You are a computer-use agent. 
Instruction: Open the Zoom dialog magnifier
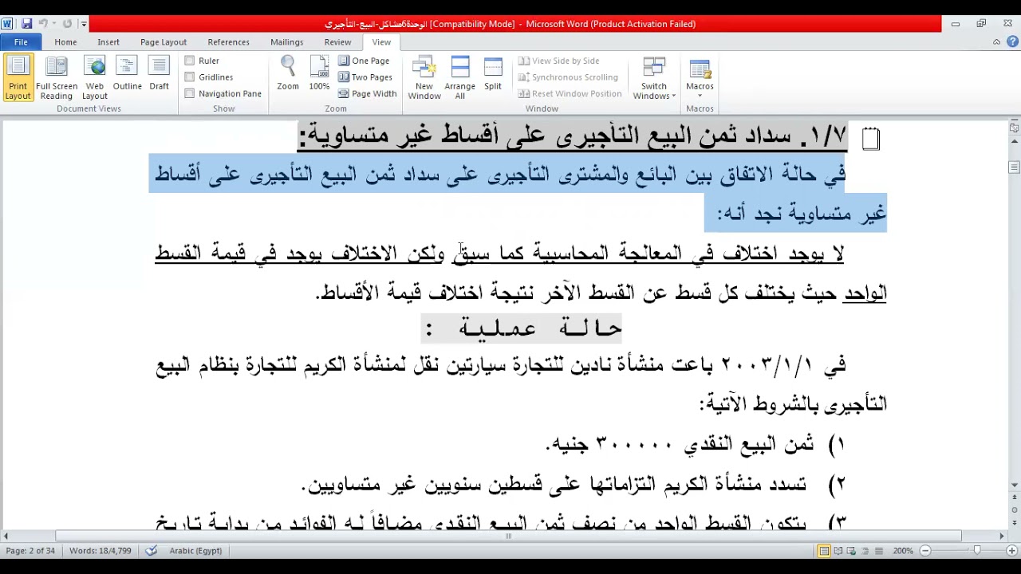coord(288,74)
